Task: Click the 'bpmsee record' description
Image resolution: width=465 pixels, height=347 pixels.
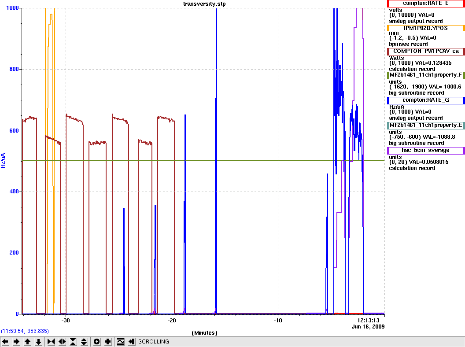Action: pyautogui.click(x=408, y=44)
